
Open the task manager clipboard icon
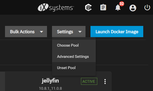pyautogui.click(x=103, y=7)
